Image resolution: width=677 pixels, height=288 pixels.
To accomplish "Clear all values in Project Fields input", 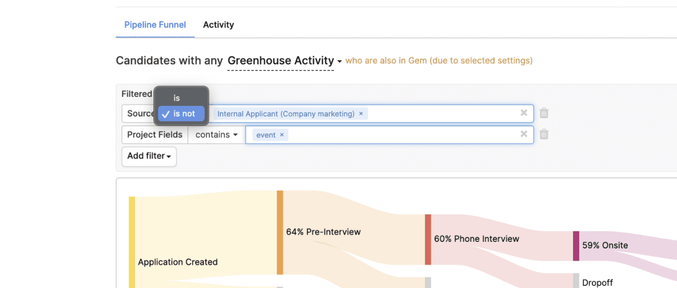I will tap(524, 134).
